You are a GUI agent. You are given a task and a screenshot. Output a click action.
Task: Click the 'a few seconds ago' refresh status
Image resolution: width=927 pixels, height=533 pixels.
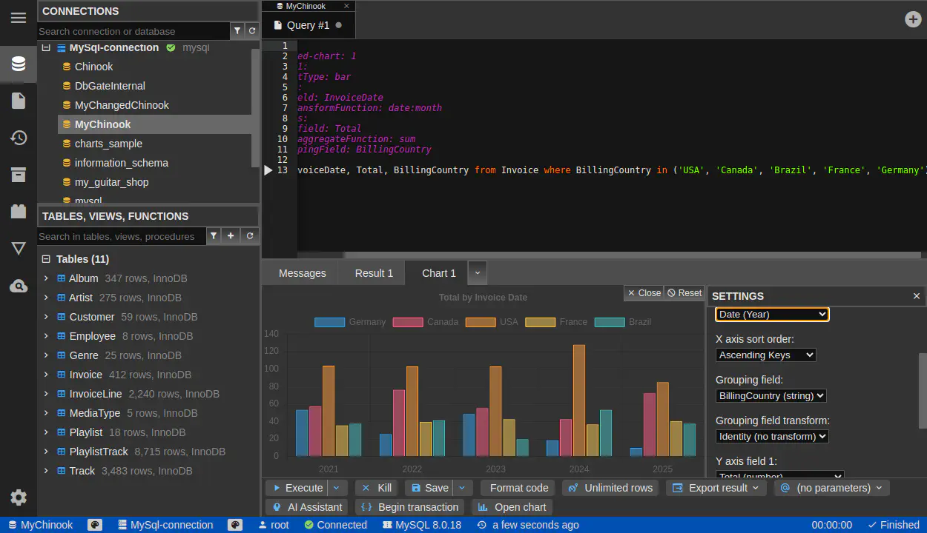pos(528,525)
